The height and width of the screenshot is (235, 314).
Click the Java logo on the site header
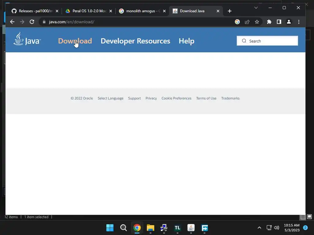[x=27, y=39]
